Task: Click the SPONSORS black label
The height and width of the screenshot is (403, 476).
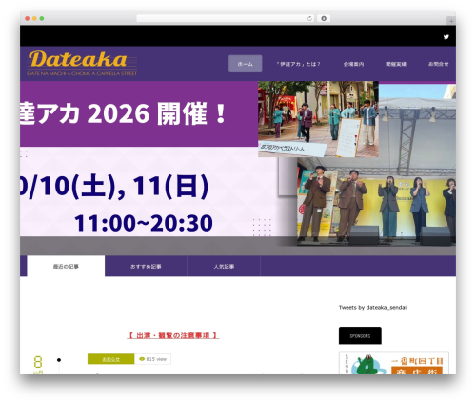Action: [x=360, y=335]
